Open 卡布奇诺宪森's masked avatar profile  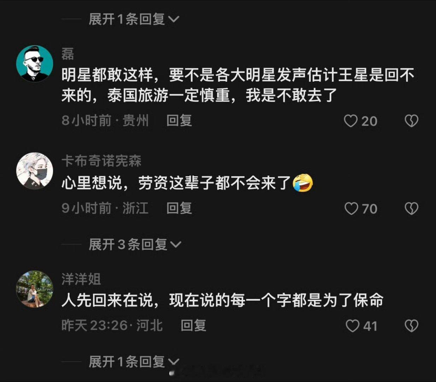pyautogui.click(x=35, y=171)
